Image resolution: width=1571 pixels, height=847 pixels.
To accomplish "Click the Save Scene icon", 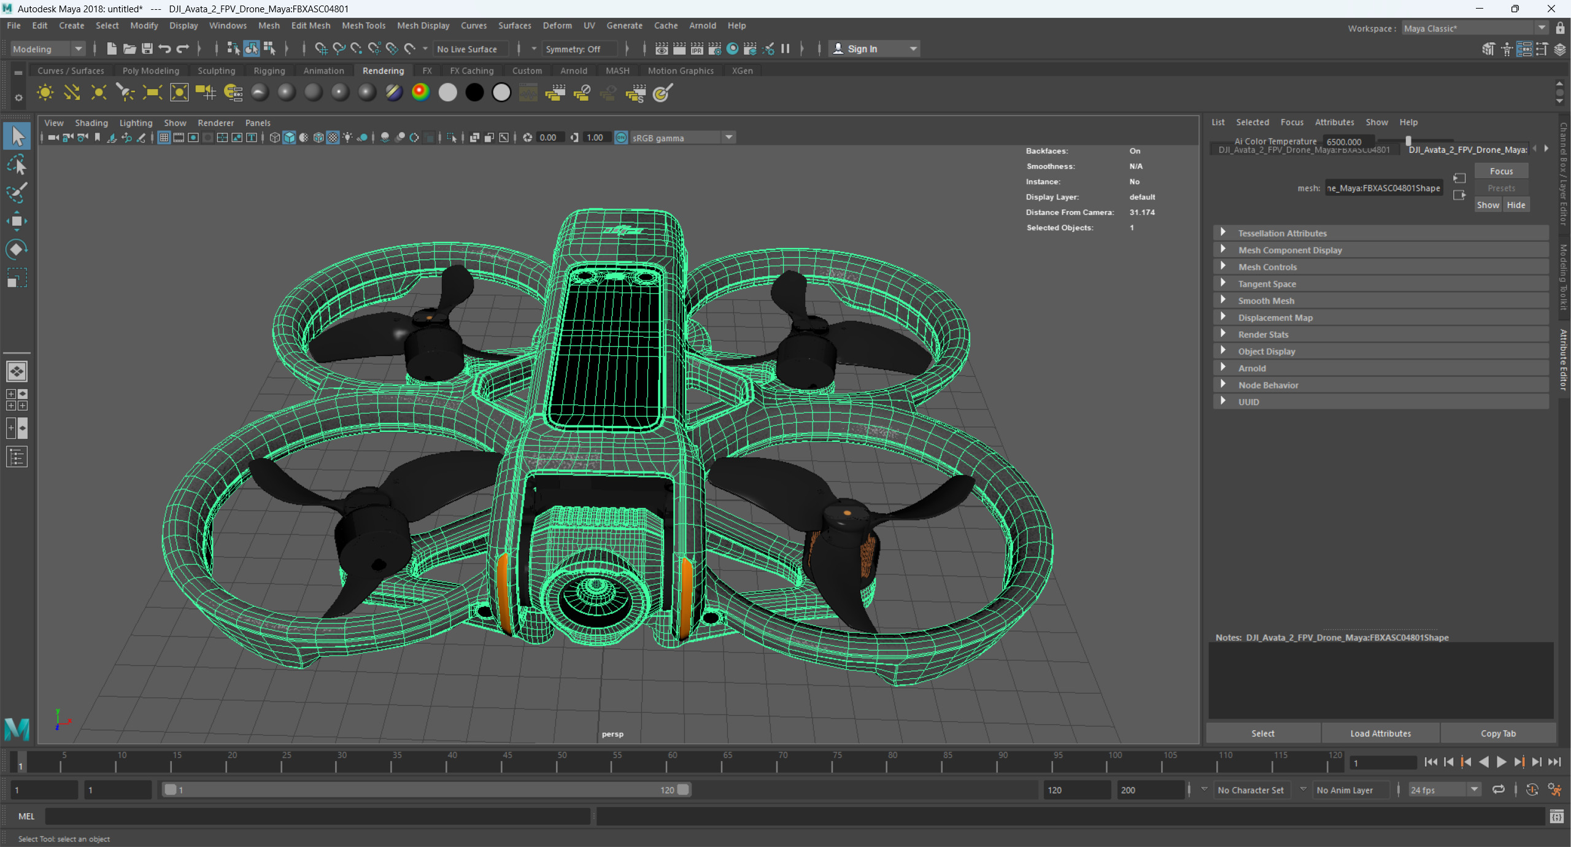I will pyautogui.click(x=147, y=48).
